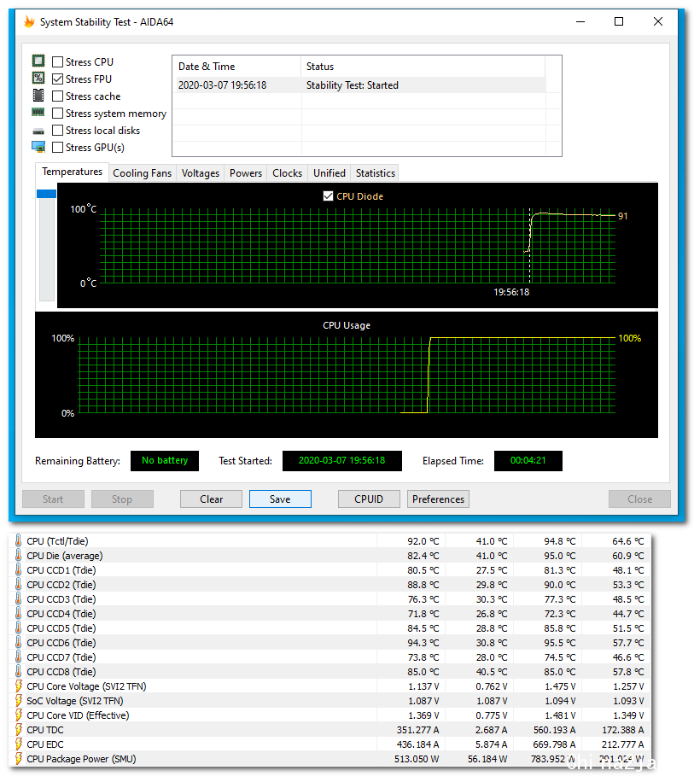This screenshot has width=694, height=776.
Task: Open the Statistics tab
Action: click(x=376, y=173)
